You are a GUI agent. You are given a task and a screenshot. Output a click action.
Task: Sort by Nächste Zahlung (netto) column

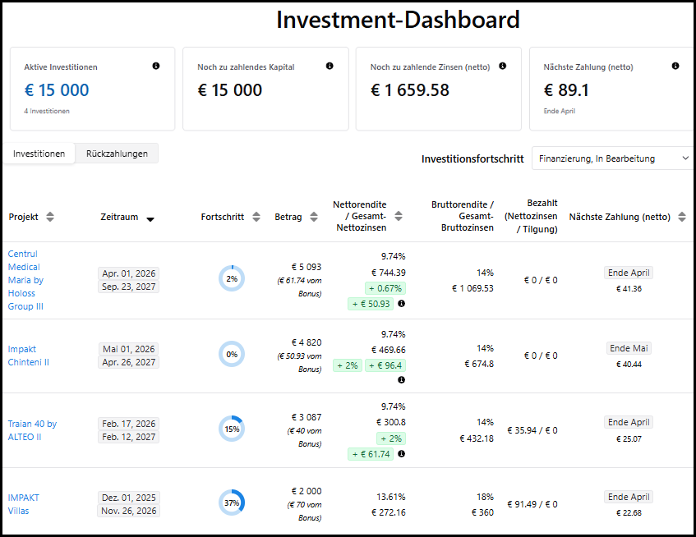681,217
